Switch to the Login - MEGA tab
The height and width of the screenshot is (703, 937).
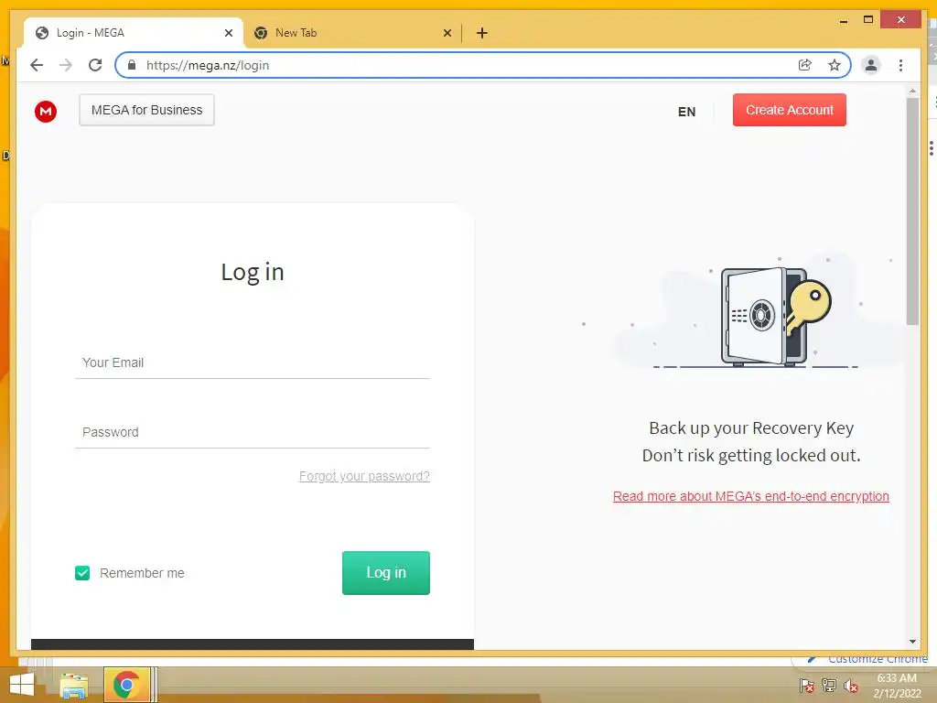[x=134, y=33]
